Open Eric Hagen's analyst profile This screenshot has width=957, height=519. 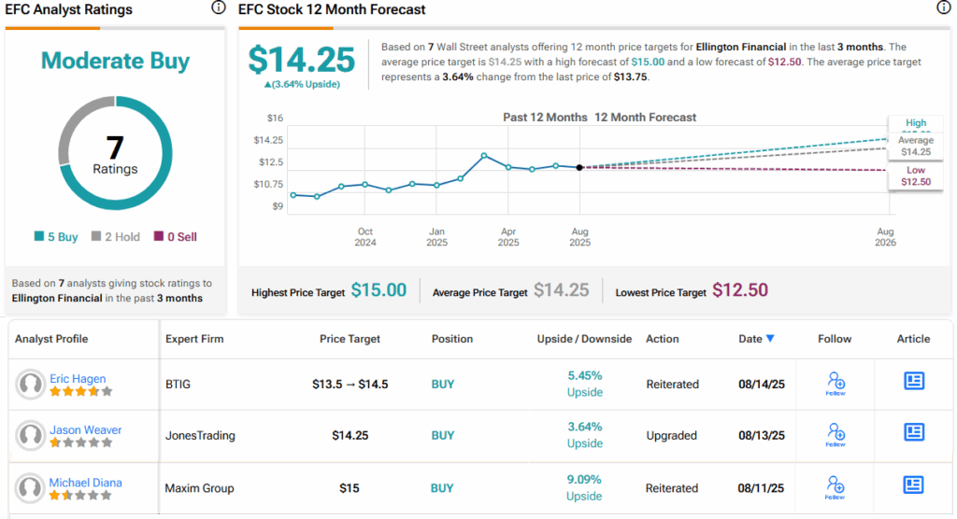pos(78,379)
